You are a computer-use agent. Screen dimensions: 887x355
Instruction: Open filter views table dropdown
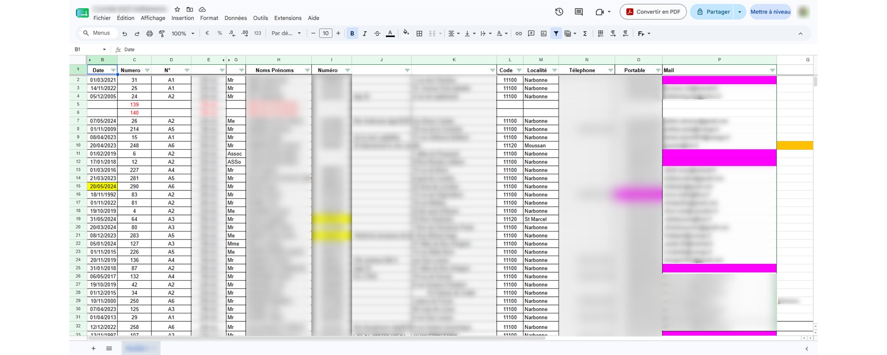(571, 33)
